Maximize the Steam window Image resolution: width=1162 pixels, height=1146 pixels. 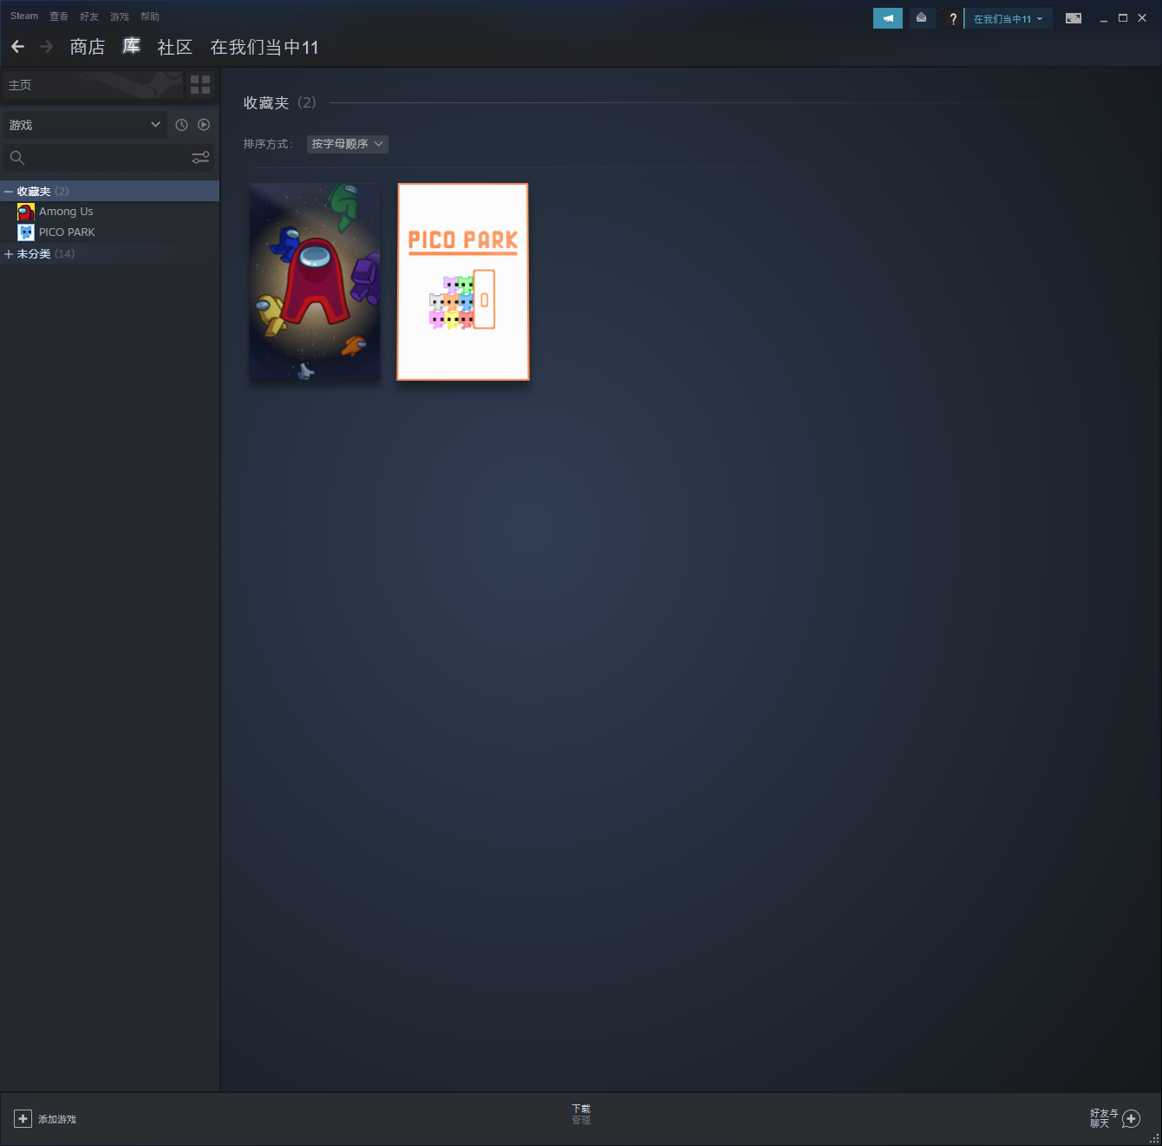pos(1123,18)
